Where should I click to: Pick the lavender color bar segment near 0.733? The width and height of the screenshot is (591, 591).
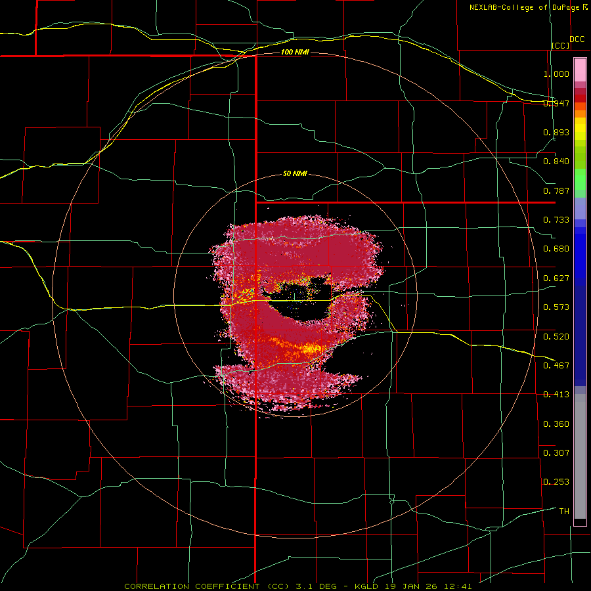point(580,208)
